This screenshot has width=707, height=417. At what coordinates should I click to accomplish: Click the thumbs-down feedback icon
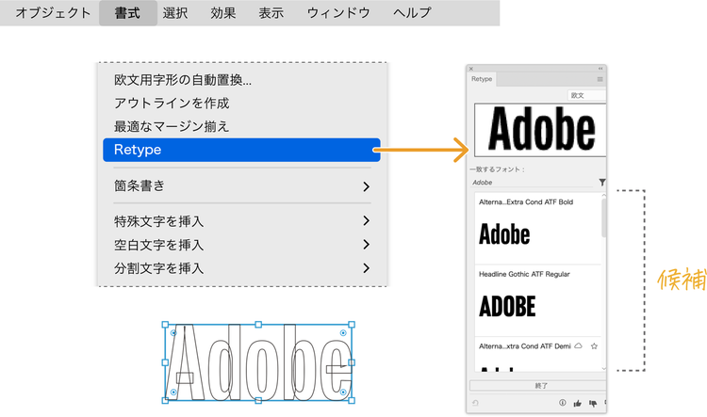click(593, 403)
